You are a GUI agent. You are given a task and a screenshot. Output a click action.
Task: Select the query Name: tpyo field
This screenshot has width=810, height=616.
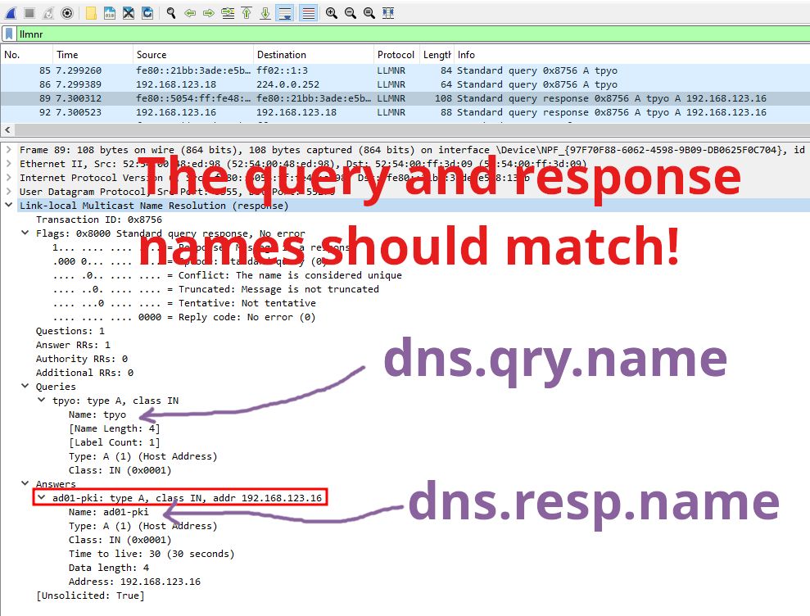pyautogui.click(x=97, y=415)
